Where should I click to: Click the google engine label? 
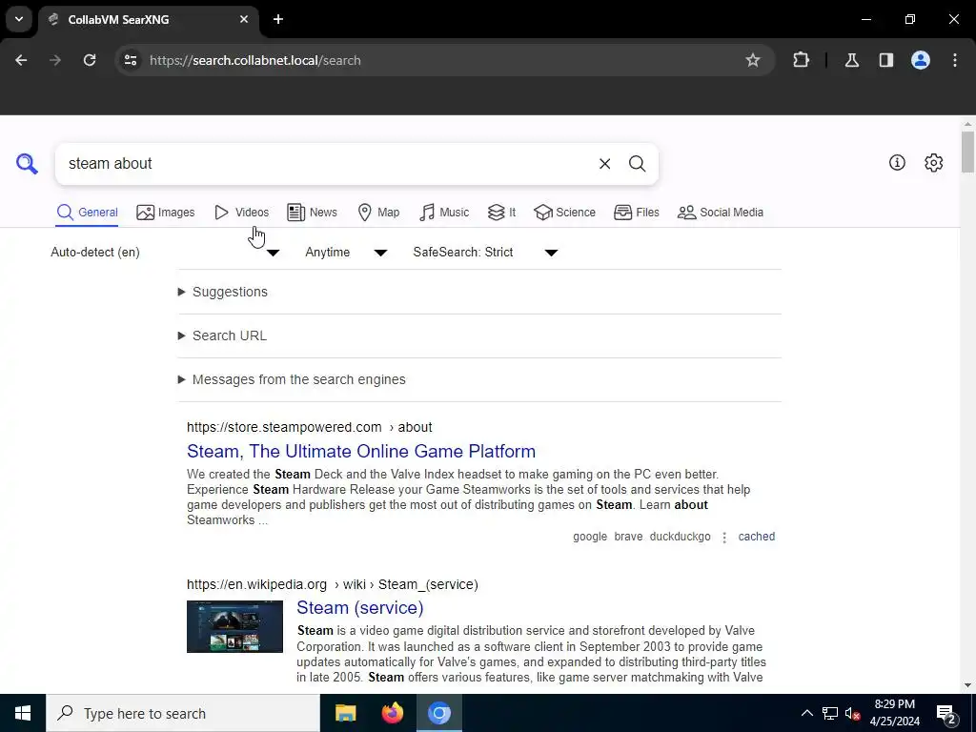590,537
